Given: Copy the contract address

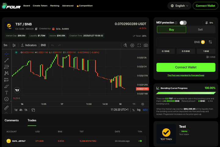Looking at the screenshot, I should pyautogui.click(x=36, y=29).
